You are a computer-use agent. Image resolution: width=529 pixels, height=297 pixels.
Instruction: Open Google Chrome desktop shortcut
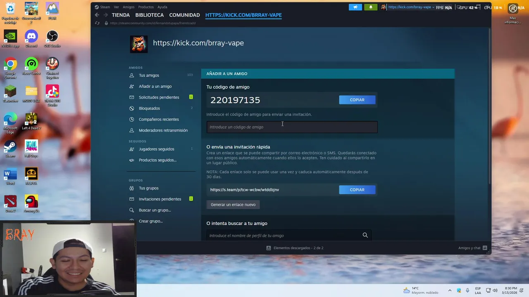pos(10,68)
